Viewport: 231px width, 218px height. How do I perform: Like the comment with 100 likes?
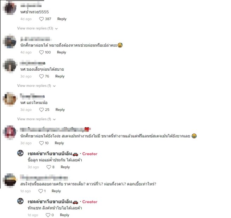coord(42,52)
